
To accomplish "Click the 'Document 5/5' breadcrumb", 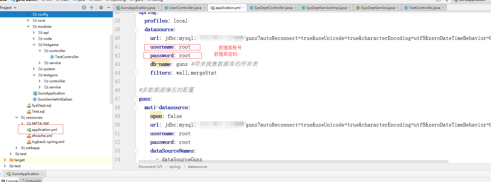I will [150, 167].
